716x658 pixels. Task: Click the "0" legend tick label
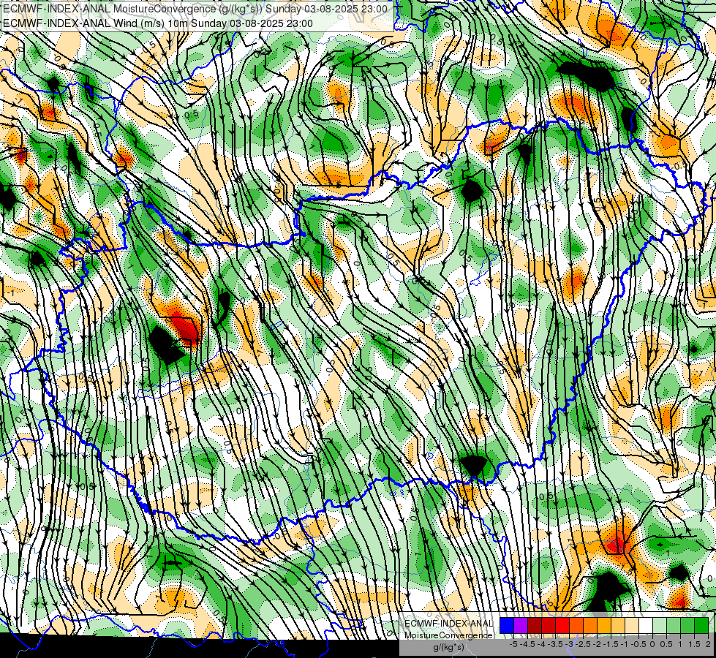pyautogui.click(x=652, y=644)
